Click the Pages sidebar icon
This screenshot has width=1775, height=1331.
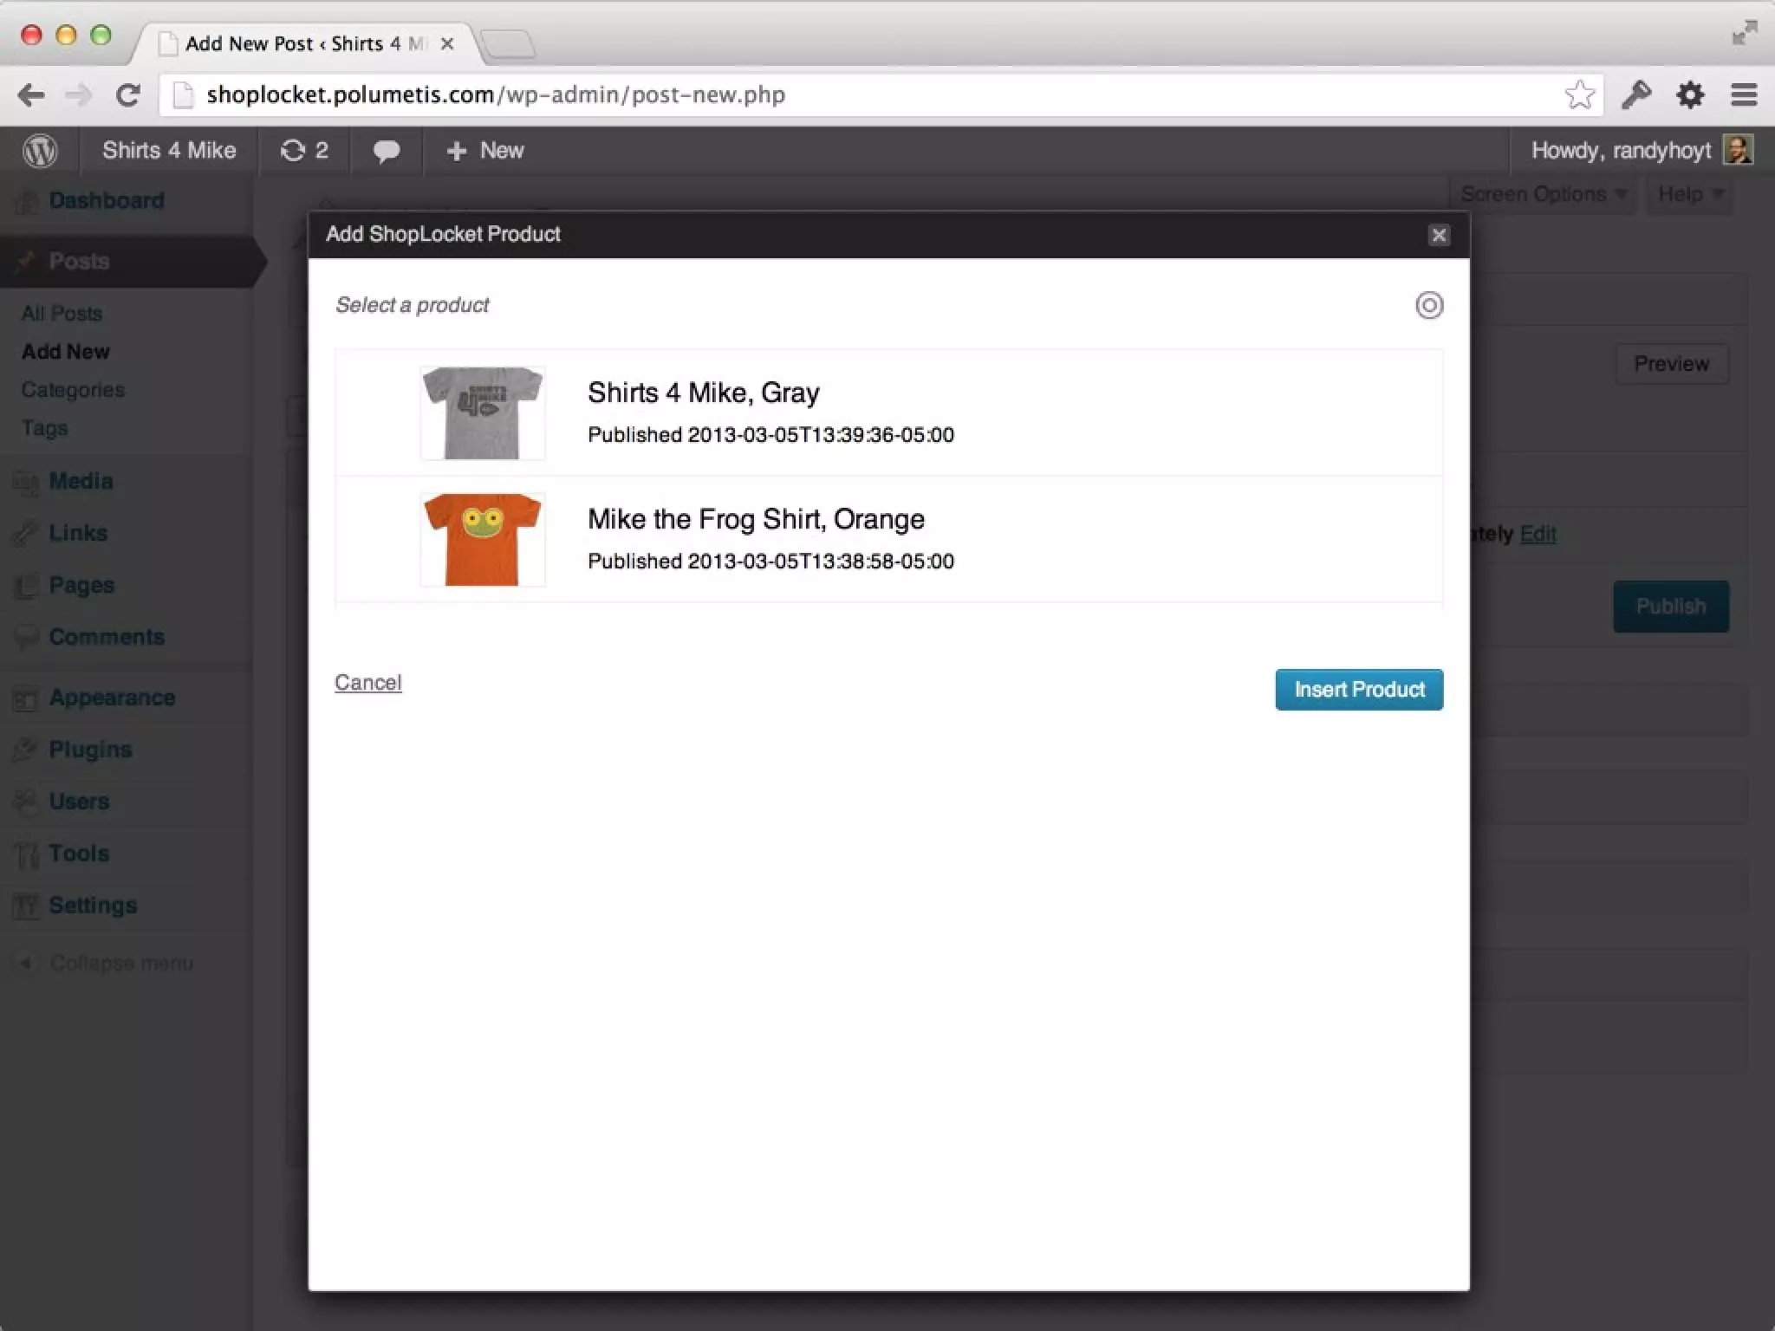[26, 586]
